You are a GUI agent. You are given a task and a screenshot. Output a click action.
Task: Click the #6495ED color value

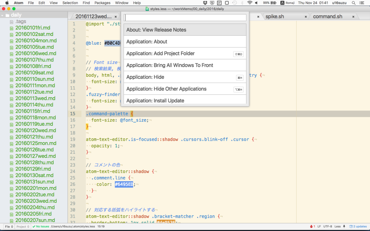(124, 184)
